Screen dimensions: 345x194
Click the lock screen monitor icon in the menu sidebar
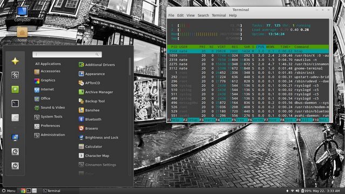pos(15,137)
